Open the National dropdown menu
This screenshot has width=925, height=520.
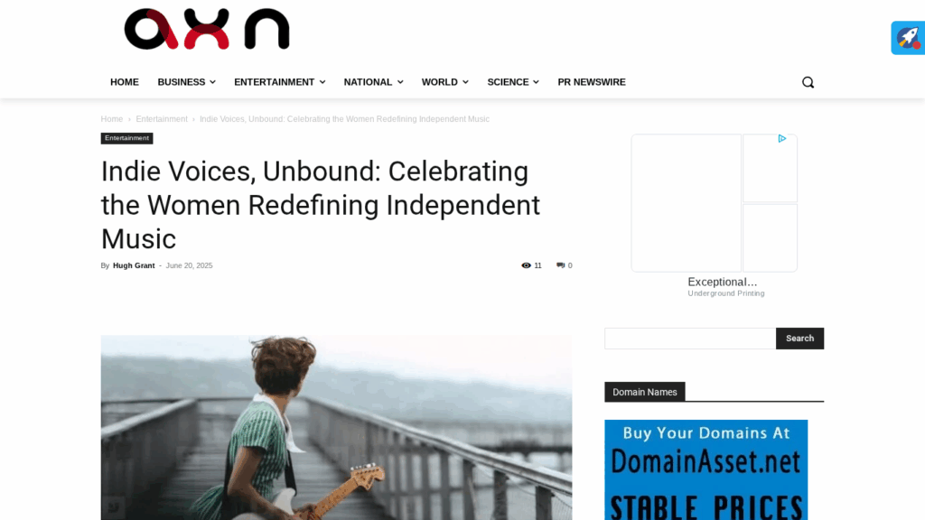373,82
